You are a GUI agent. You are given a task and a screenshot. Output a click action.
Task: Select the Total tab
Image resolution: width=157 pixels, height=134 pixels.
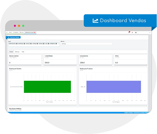[x=23, y=52]
